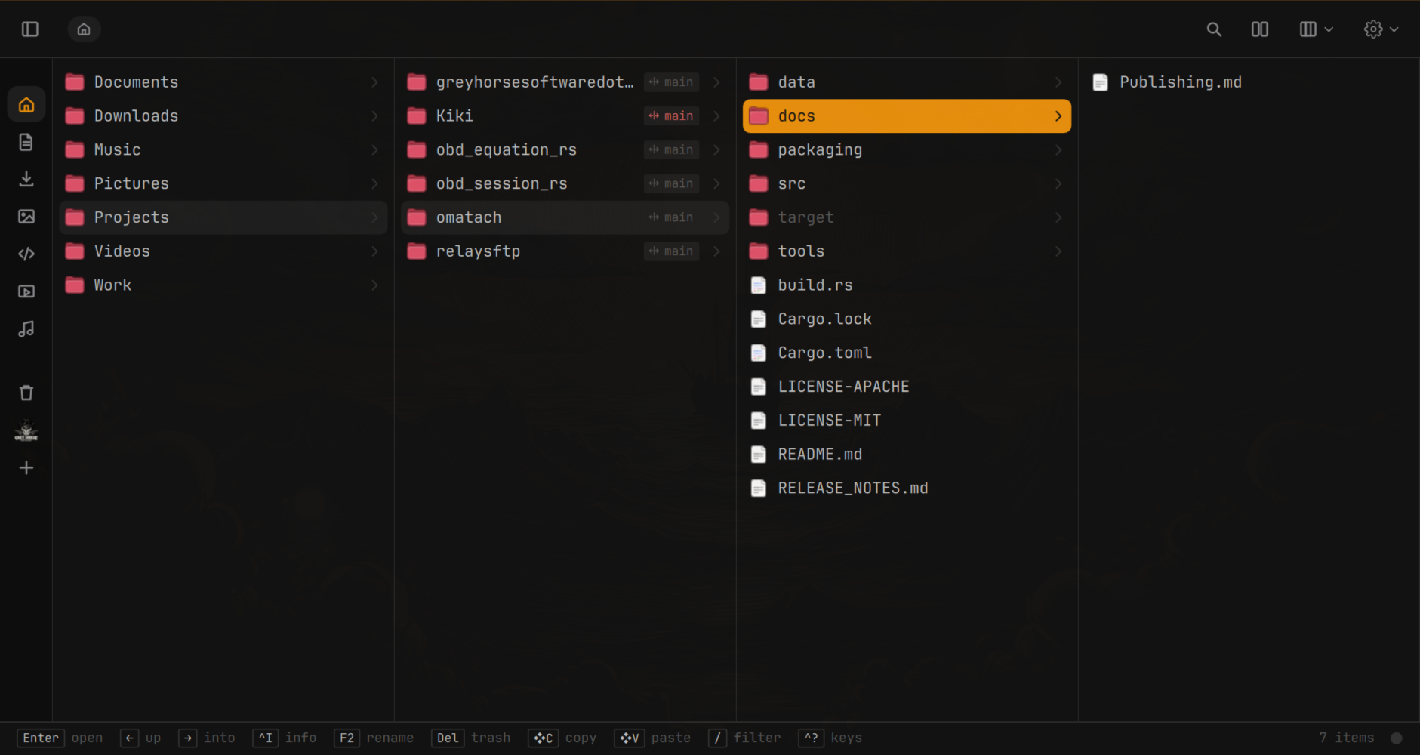Select the RELEASE_NOTES.md file
This screenshot has height=755, width=1420.
[907, 488]
